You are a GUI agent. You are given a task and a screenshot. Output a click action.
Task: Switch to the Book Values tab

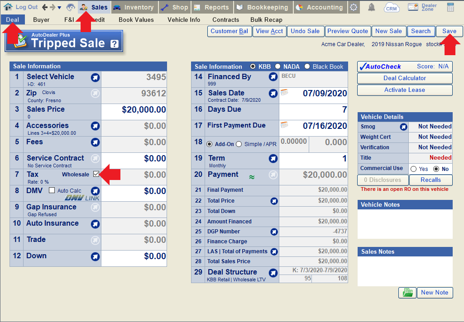coord(136,20)
